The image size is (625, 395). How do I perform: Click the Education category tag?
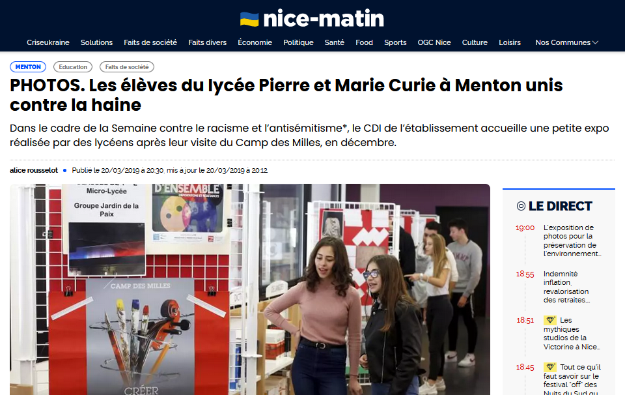[x=73, y=66]
